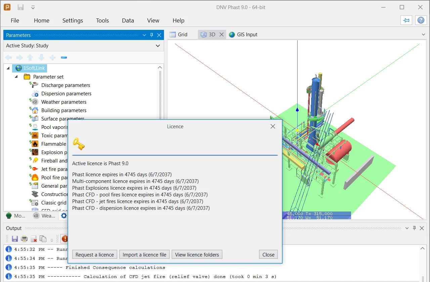Click Request a licence button
Viewport: 430px width, 282px height.
95,254
